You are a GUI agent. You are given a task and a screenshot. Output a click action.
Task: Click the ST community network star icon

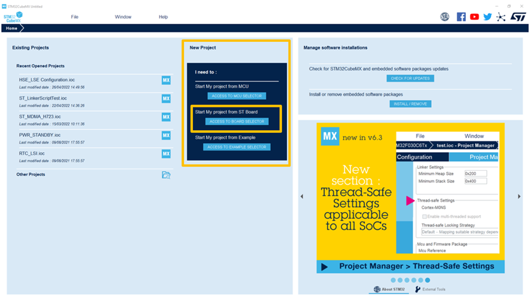coord(501,17)
